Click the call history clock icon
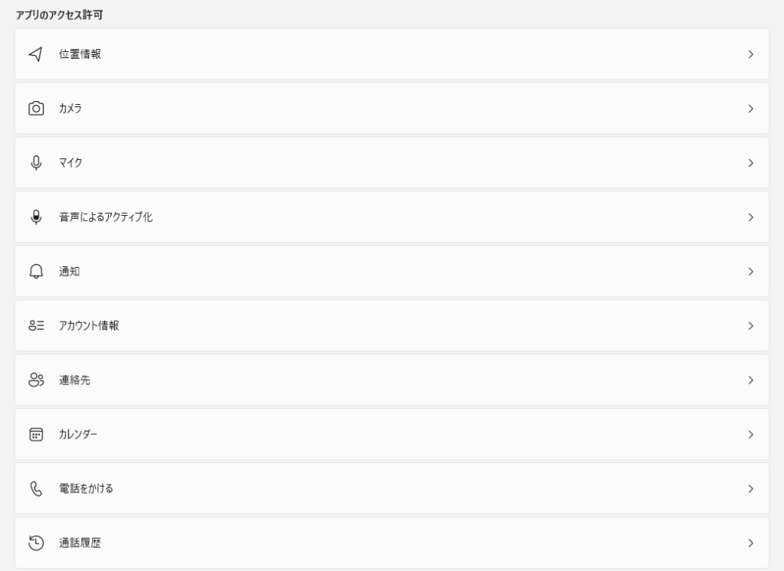The image size is (784, 571). coord(35,543)
